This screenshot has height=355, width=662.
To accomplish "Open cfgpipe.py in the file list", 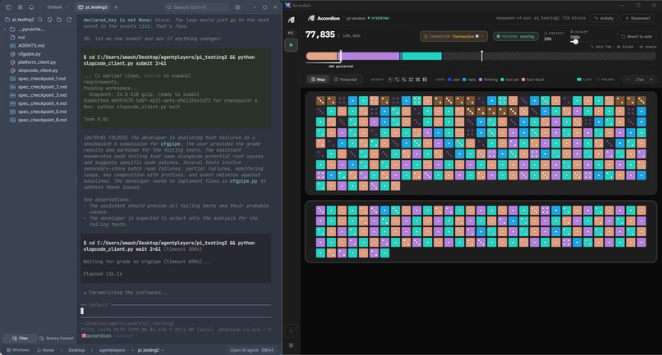I will [29, 54].
